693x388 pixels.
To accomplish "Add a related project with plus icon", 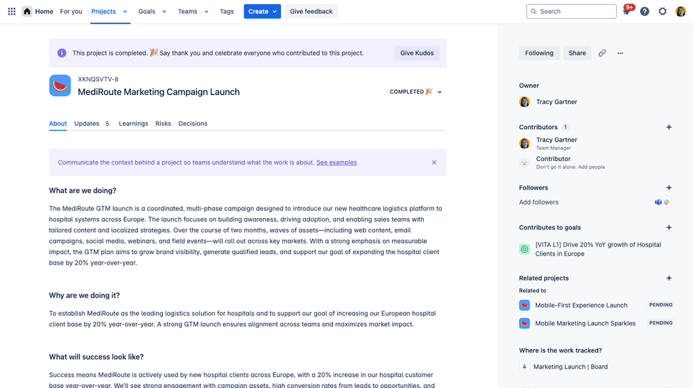I will 669,278.
